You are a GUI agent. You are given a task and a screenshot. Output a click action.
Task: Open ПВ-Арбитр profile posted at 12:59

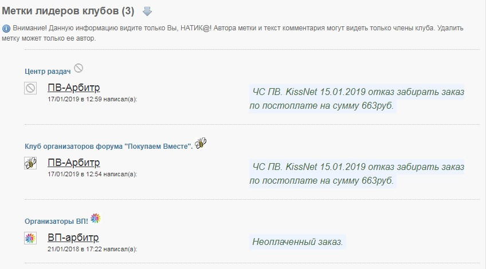click(x=74, y=88)
